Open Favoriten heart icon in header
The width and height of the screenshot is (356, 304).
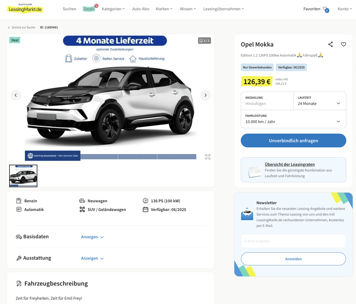click(326, 9)
